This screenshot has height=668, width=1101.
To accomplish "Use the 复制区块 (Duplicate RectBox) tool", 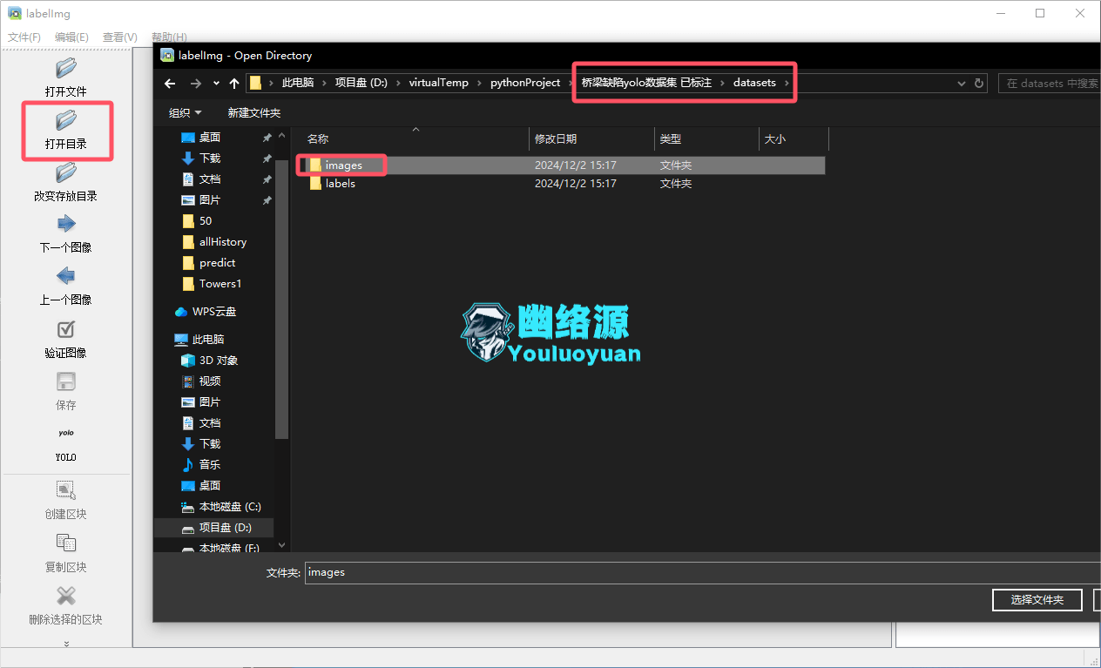I will [x=65, y=543].
